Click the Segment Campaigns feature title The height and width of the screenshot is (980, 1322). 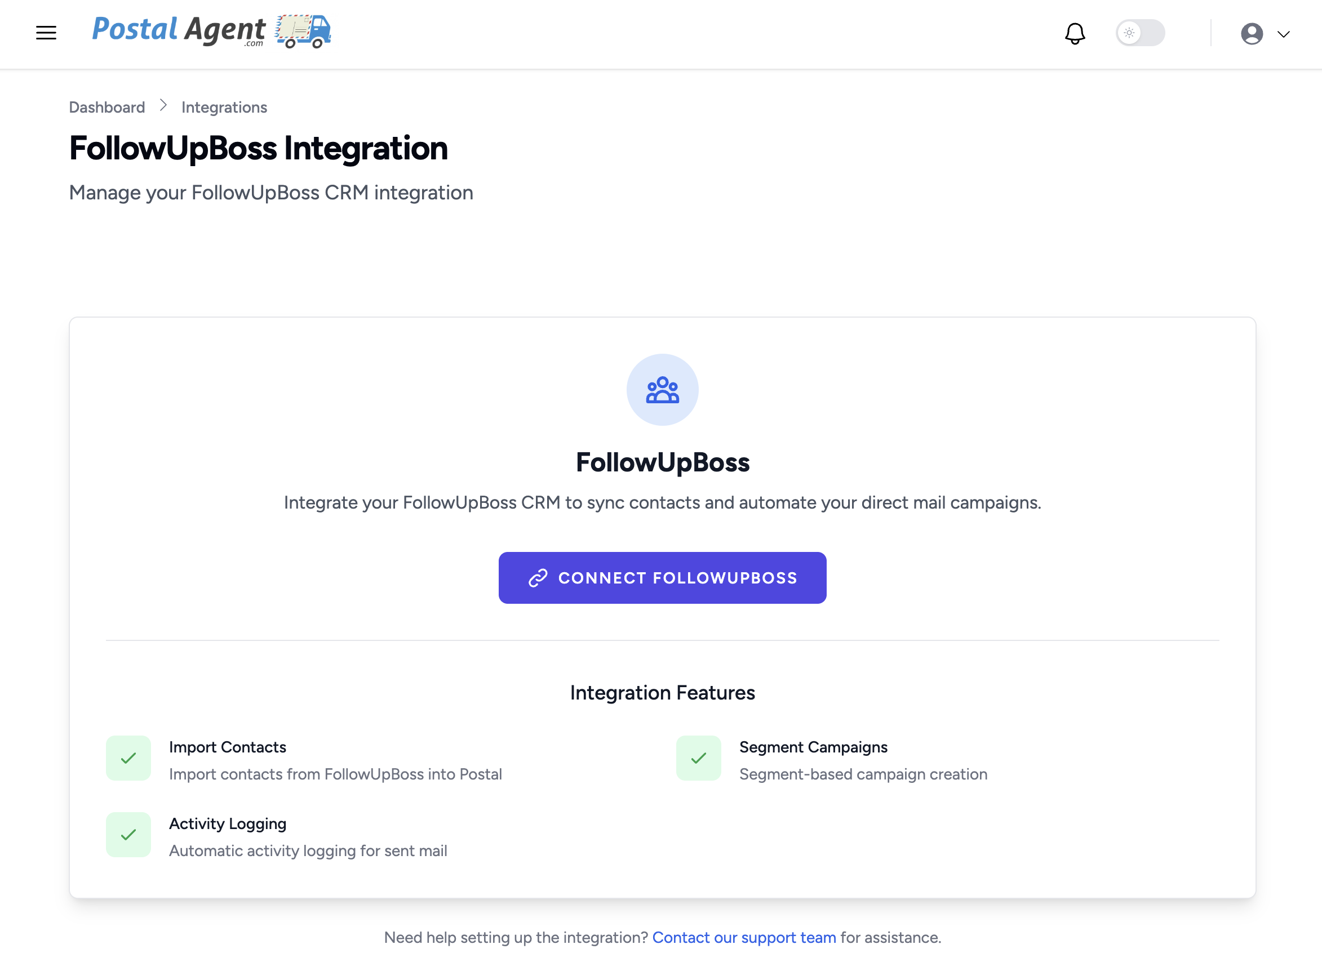click(x=813, y=747)
